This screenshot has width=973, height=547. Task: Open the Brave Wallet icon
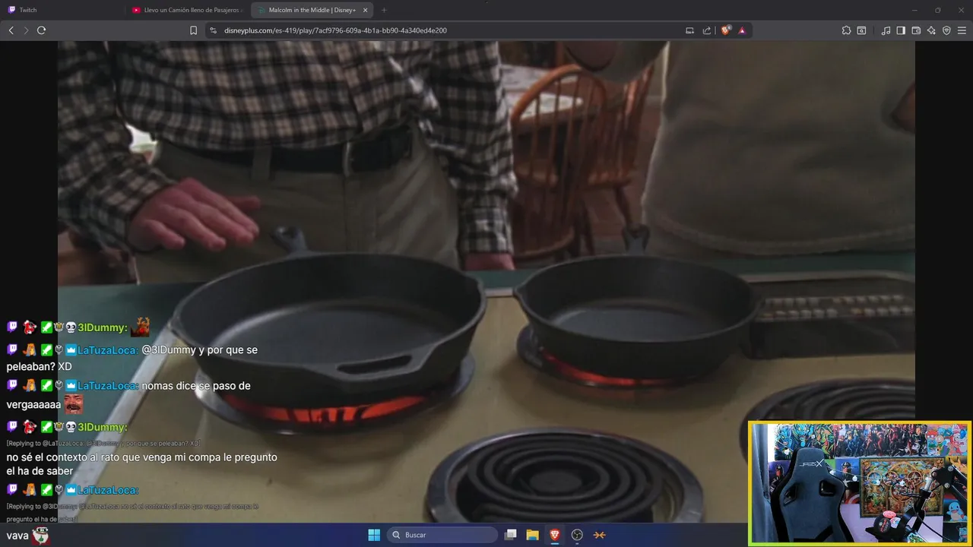916,30
